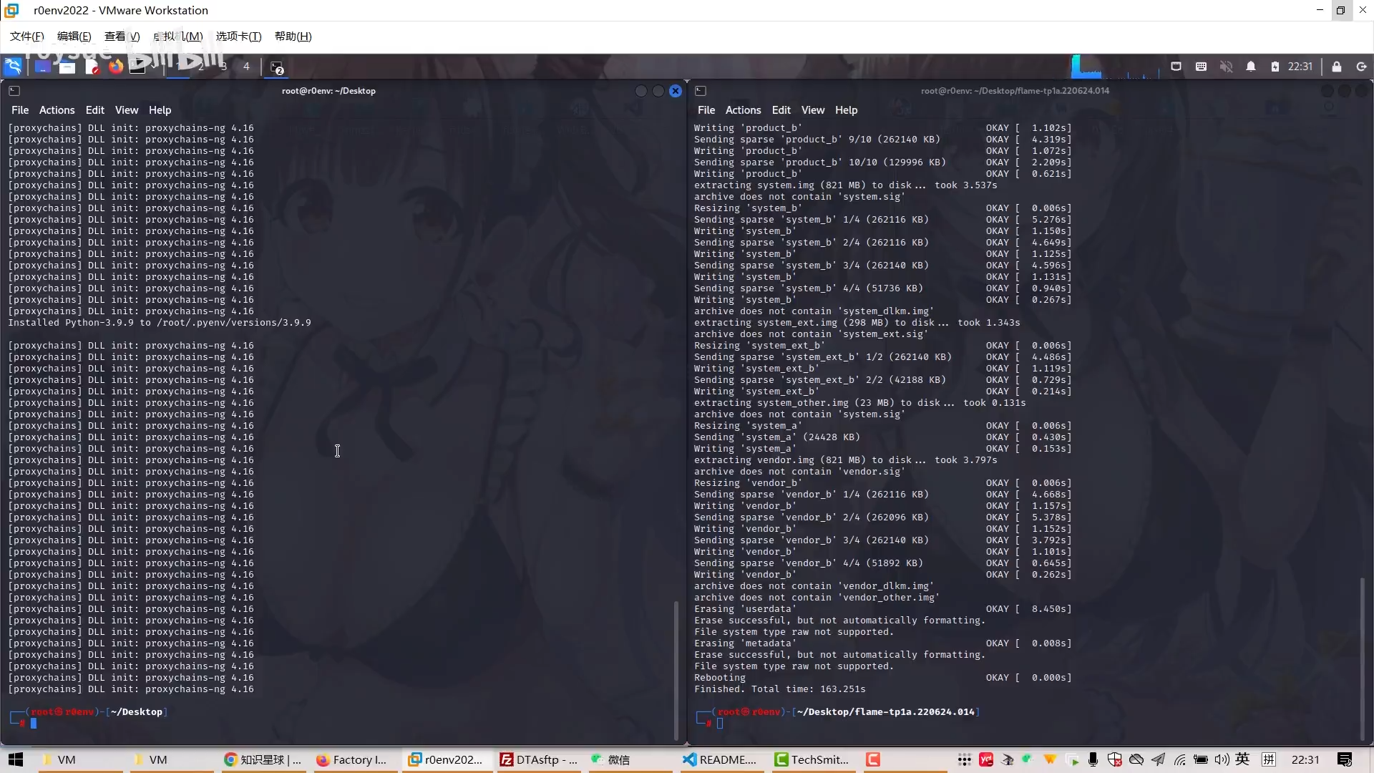Launch Firefox from the Kali panel
This screenshot has height=773, width=1374.
[x=116, y=67]
